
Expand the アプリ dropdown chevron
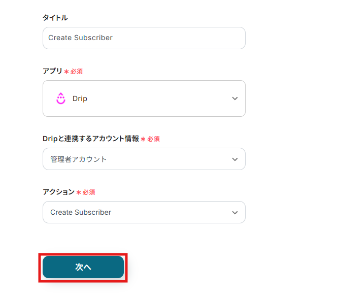tap(234, 98)
